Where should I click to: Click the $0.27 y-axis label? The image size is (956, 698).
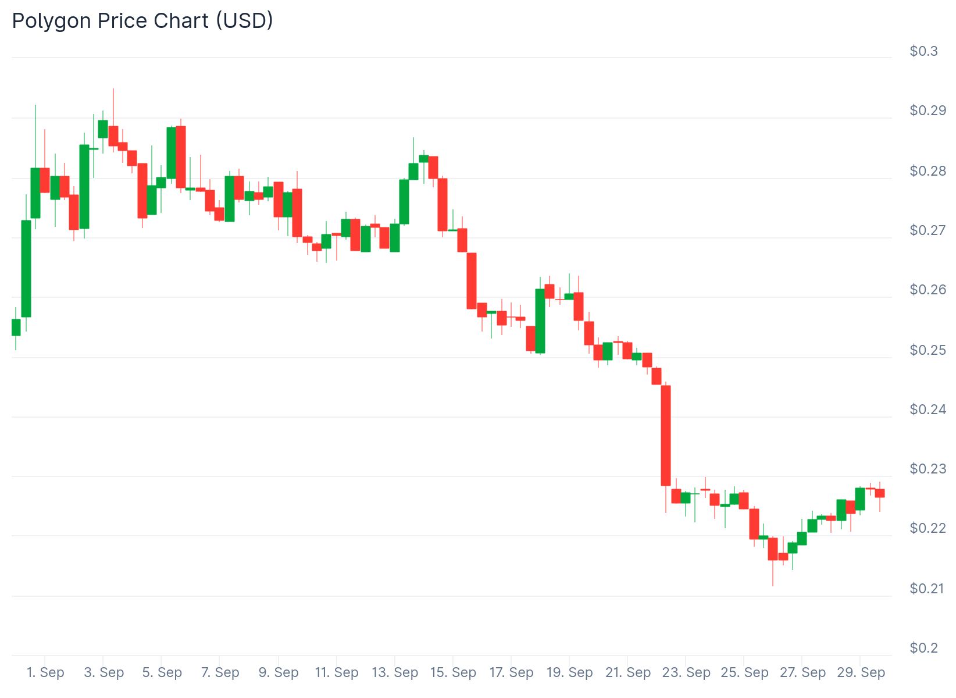click(928, 230)
